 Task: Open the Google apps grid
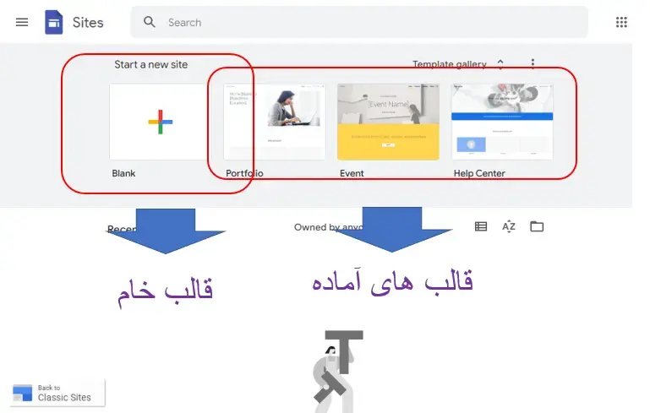click(621, 22)
